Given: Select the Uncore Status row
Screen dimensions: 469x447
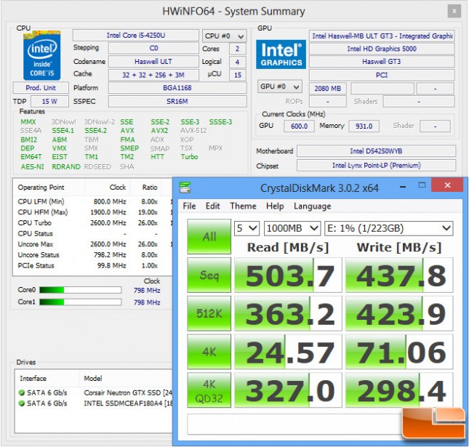Looking at the screenshot, I should (x=93, y=255).
